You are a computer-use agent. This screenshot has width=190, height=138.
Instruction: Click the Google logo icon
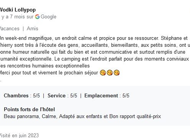pyautogui.click(x=37, y=17)
